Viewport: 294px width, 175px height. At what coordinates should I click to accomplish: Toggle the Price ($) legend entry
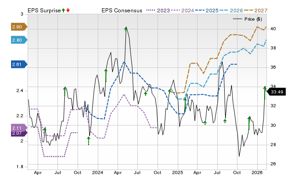(248, 19)
